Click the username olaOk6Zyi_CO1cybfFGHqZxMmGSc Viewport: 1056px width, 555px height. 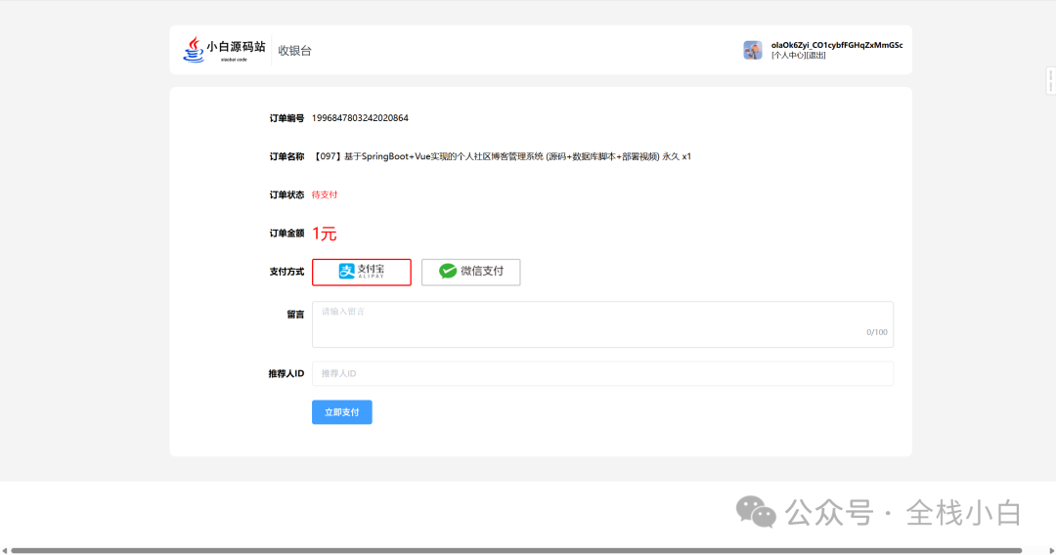(x=836, y=45)
